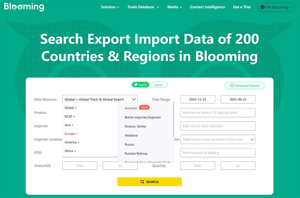The image size is (300, 198).
Task: Open the Trade Database menu
Action: [x=143, y=7]
